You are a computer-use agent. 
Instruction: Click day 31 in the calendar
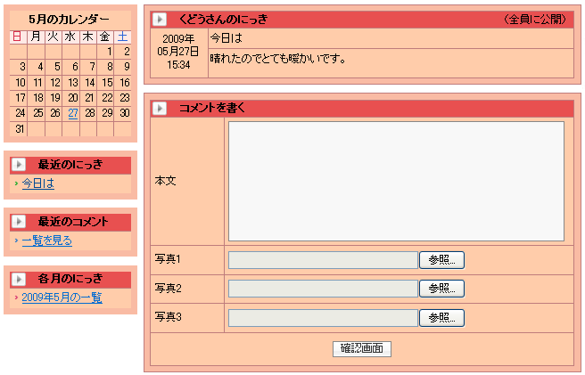coord(20,129)
